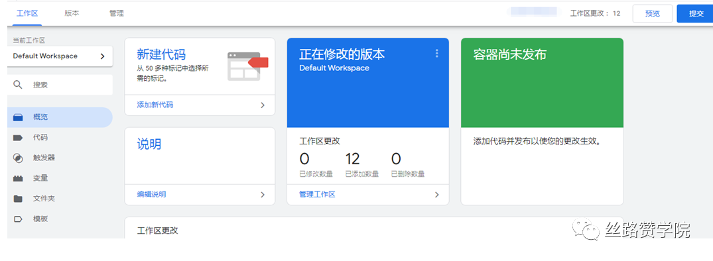Switch to the 工作区 tab

tap(27, 13)
